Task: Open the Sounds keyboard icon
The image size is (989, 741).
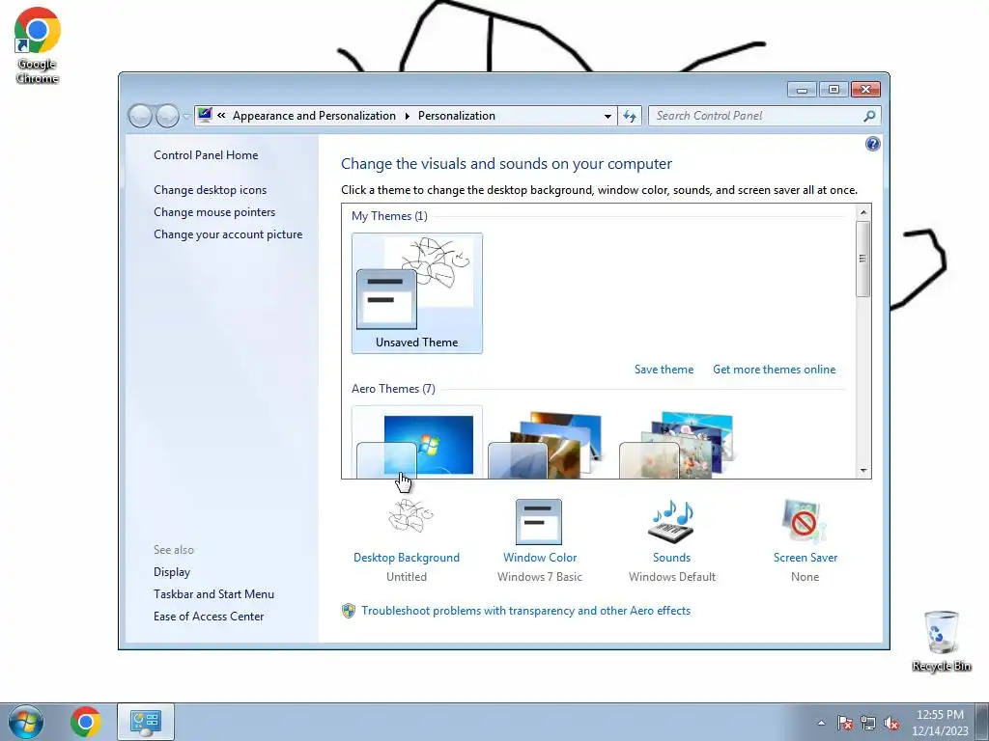Action: 671,522
